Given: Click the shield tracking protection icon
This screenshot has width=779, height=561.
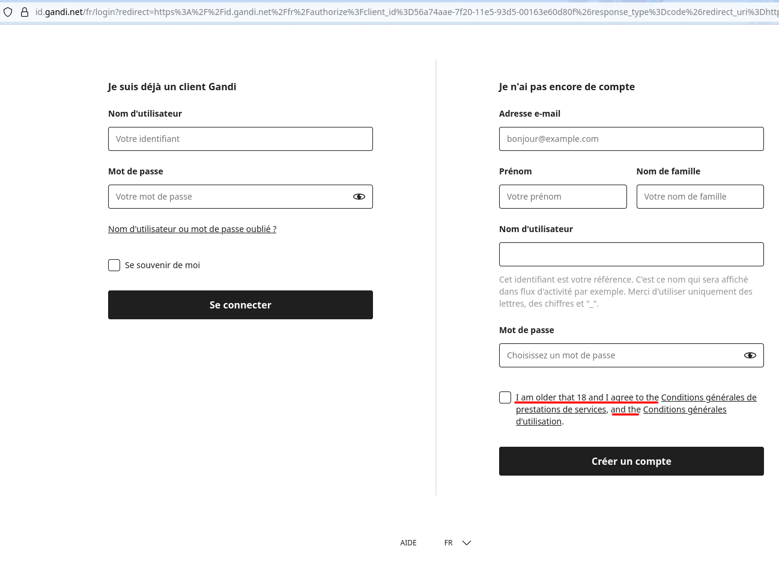Looking at the screenshot, I should [x=8, y=12].
